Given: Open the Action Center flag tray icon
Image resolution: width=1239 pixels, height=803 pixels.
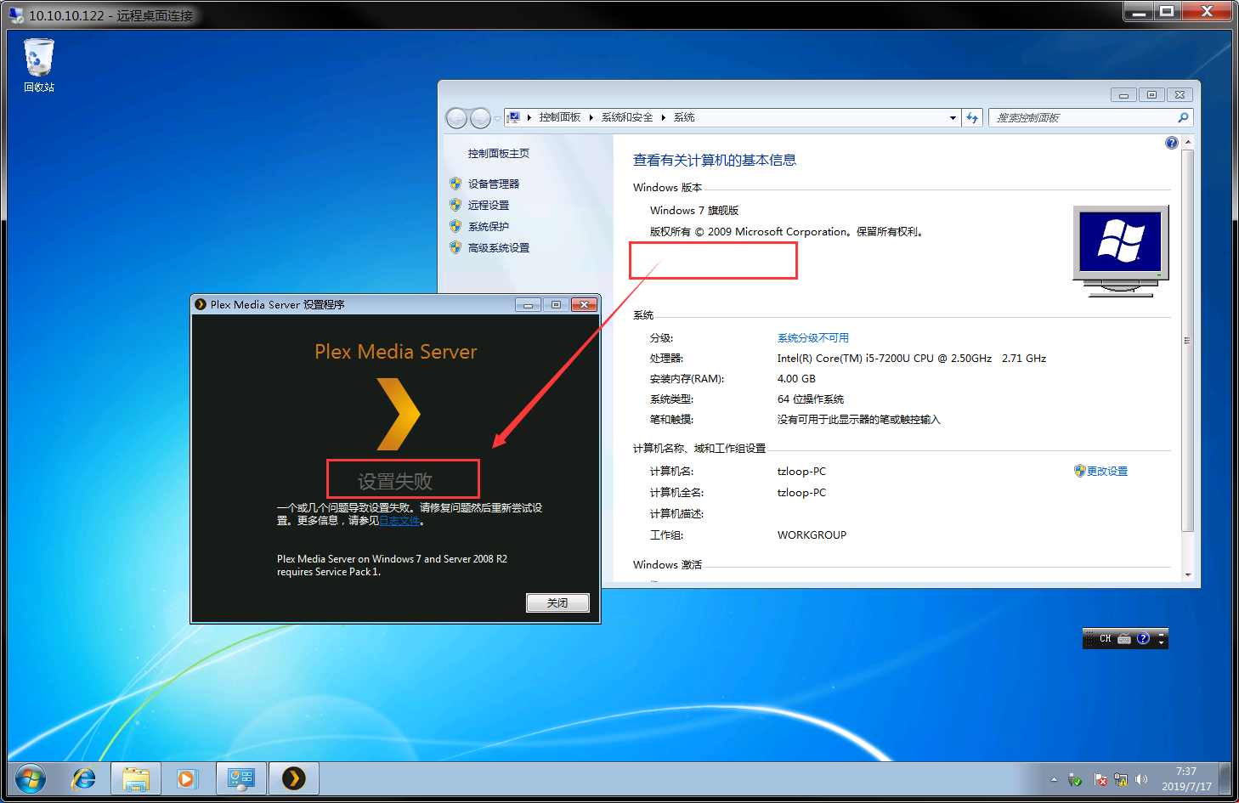Looking at the screenshot, I should [x=1100, y=779].
